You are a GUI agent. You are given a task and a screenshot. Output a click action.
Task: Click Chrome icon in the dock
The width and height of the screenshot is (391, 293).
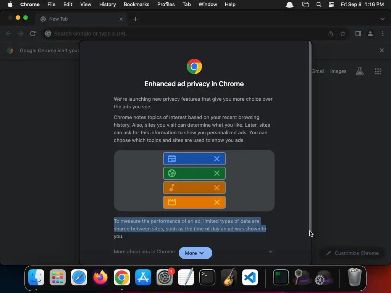pos(122,277)
